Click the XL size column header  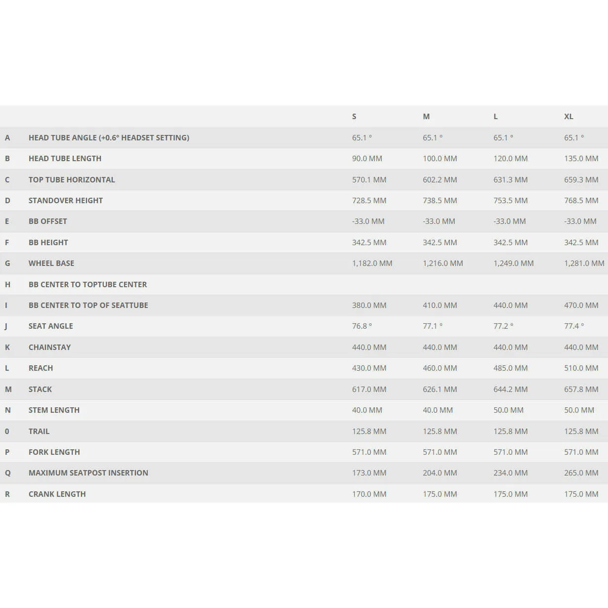click(x=568, y=117)
